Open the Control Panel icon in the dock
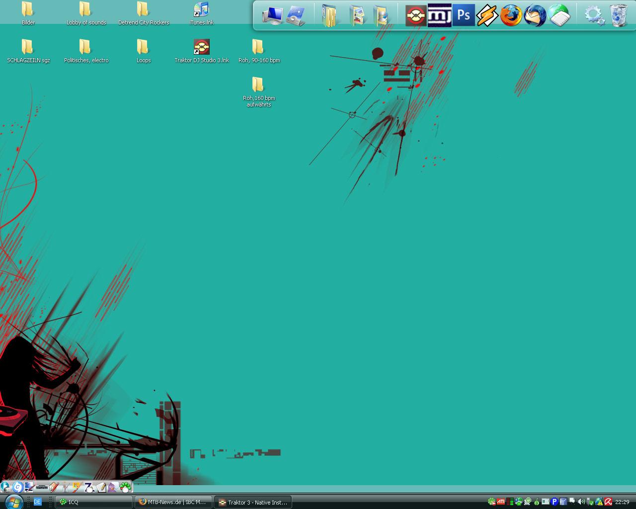 pyautogui.click(x=296, y=15)
